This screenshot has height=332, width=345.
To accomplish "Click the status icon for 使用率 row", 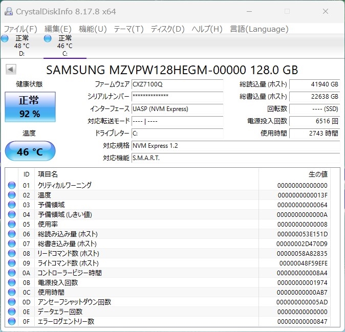I will (12, 224).
